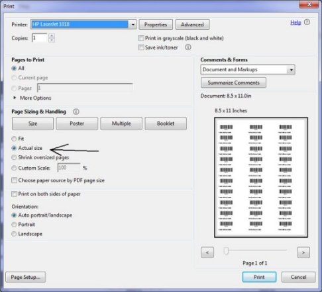Click the '8.5 x 11 Inches' preview label
Viewport: 322px width, 292px height.
coord(231,111)
